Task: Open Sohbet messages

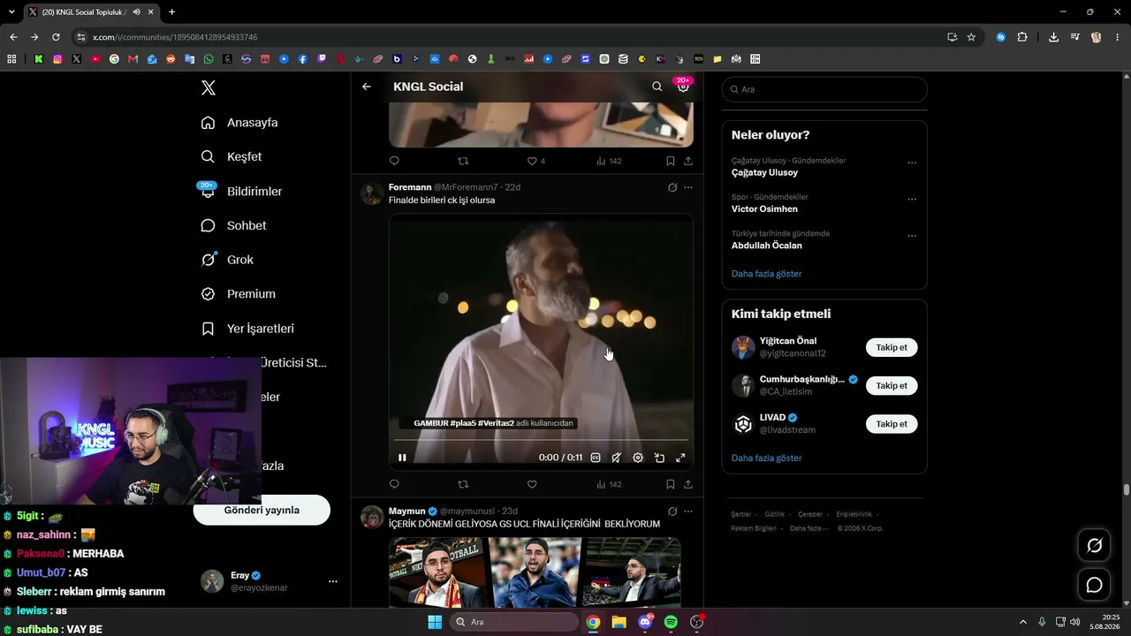Action: click(234, 225)
